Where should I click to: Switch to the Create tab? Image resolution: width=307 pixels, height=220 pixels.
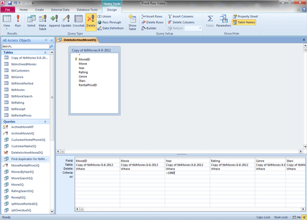pyautogui.click(x=40, y=9)
